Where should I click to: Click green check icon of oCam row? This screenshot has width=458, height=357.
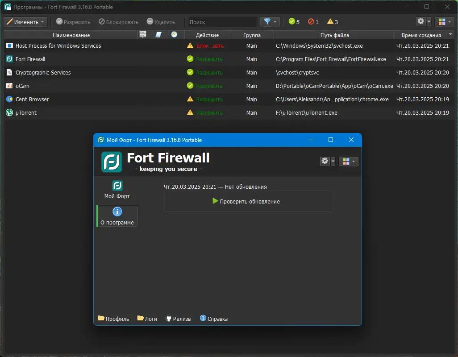click(190, 86)
